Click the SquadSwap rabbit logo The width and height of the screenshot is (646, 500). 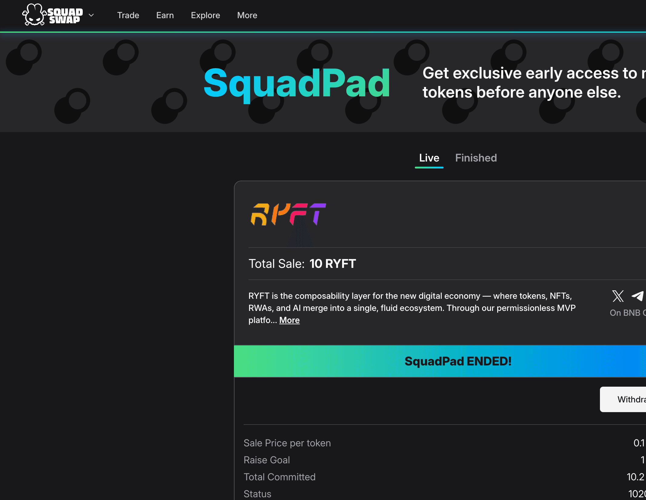(x=52, y=15)
